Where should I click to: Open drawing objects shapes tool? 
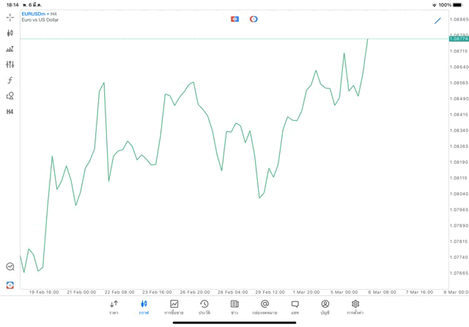click(x=10, y=96)
